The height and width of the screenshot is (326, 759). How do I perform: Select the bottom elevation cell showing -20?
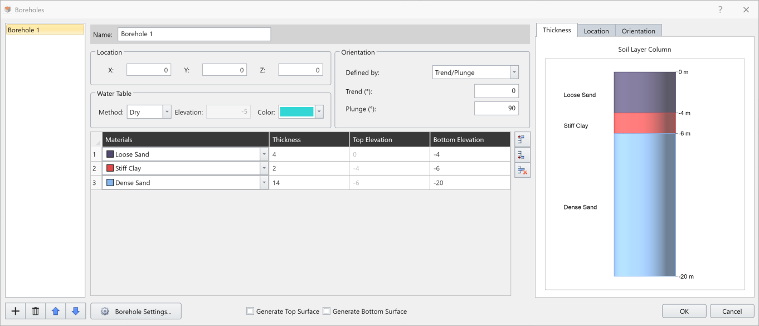tap(470, 183)
